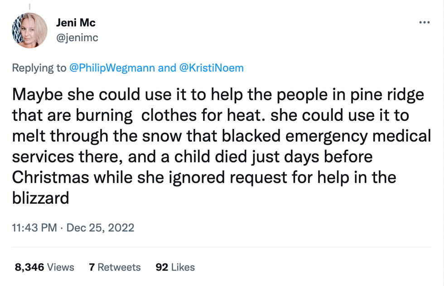Open the @PhilipWegmann mention
Viewport: 444px width, 286px height.
click(x=112, y=68)
